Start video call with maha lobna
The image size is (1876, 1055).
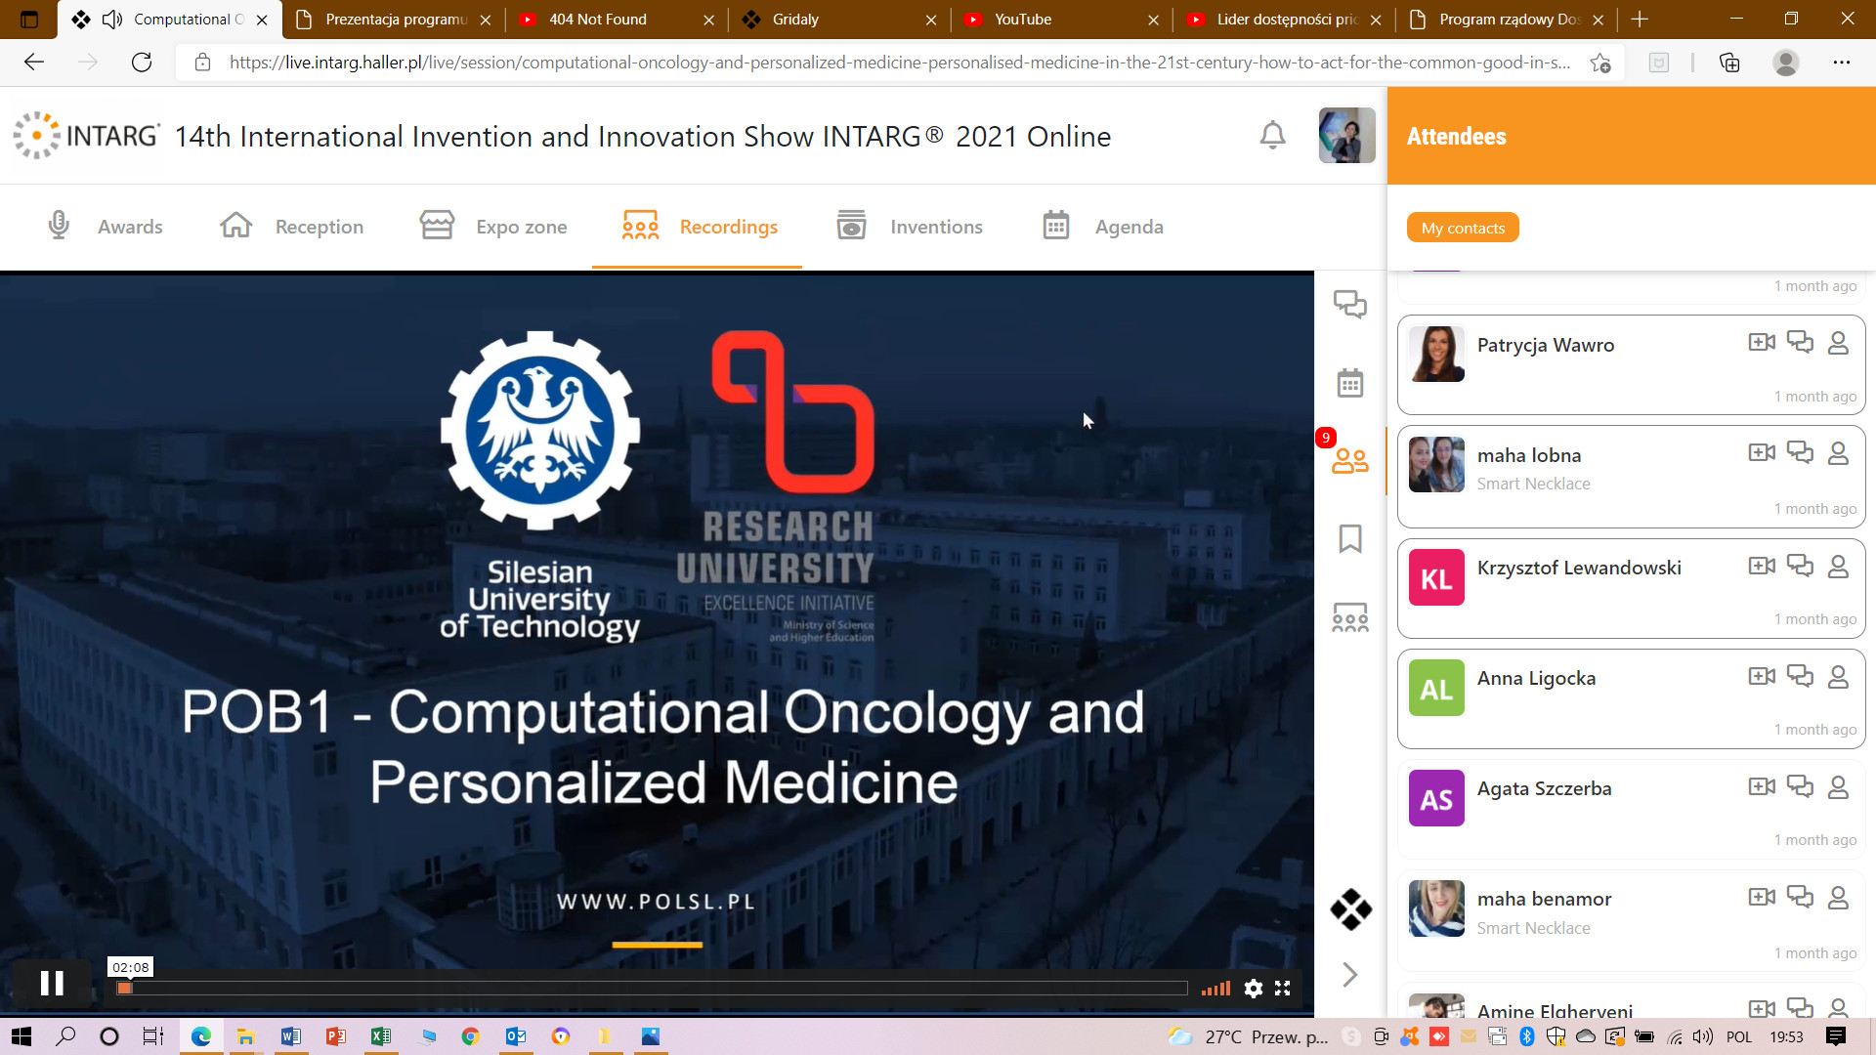pos(1762,452)
